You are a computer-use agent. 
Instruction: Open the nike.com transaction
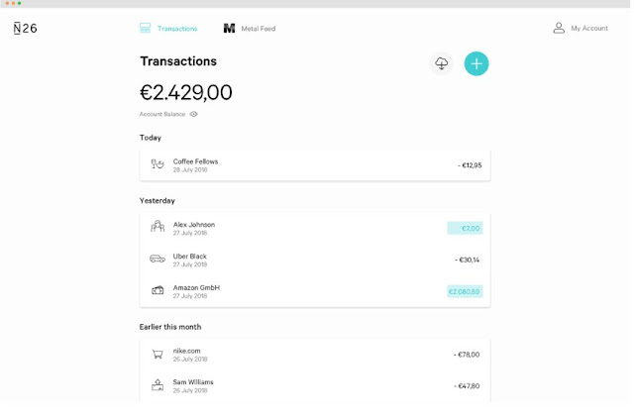coord(315,354)
